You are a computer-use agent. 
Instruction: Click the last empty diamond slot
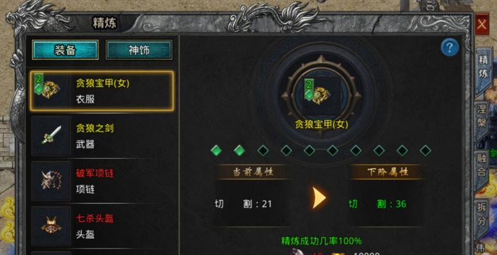click(x=425, y=150)
